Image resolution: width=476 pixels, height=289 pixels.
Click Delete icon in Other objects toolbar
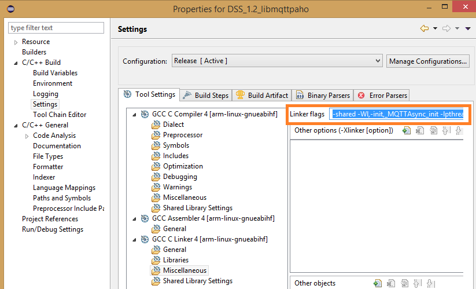[391, 283]
